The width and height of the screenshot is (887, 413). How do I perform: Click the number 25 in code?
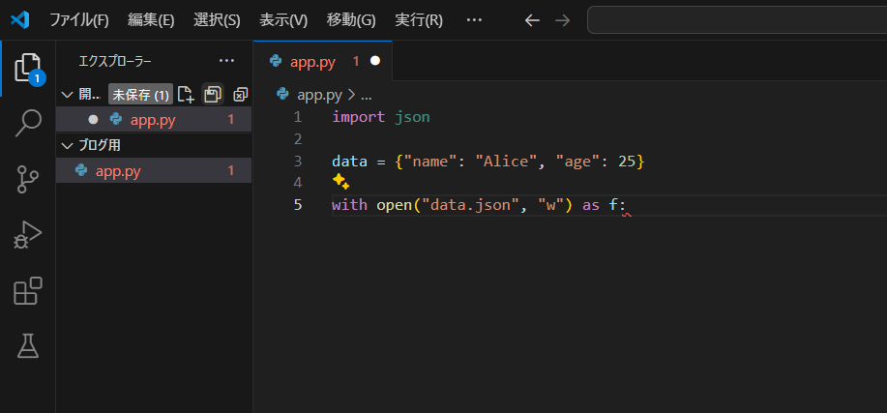(627, 162)
